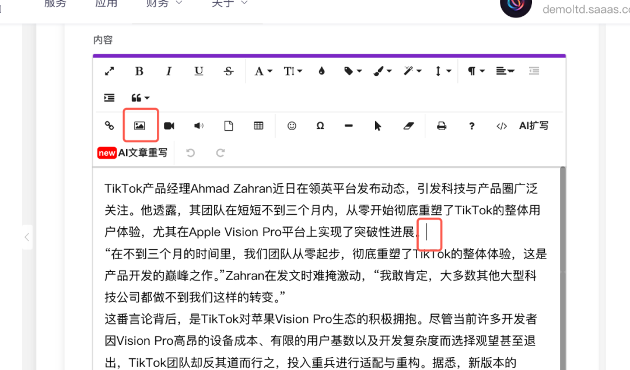Screen dimensions: 630x370
Task: Apply bold formatting
Action: coord(139,71)
